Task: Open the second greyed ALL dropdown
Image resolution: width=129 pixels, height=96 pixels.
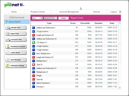Action: 50,18
